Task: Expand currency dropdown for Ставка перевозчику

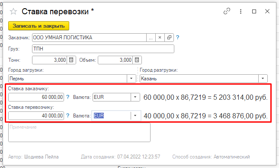Action: coord(135,116)
